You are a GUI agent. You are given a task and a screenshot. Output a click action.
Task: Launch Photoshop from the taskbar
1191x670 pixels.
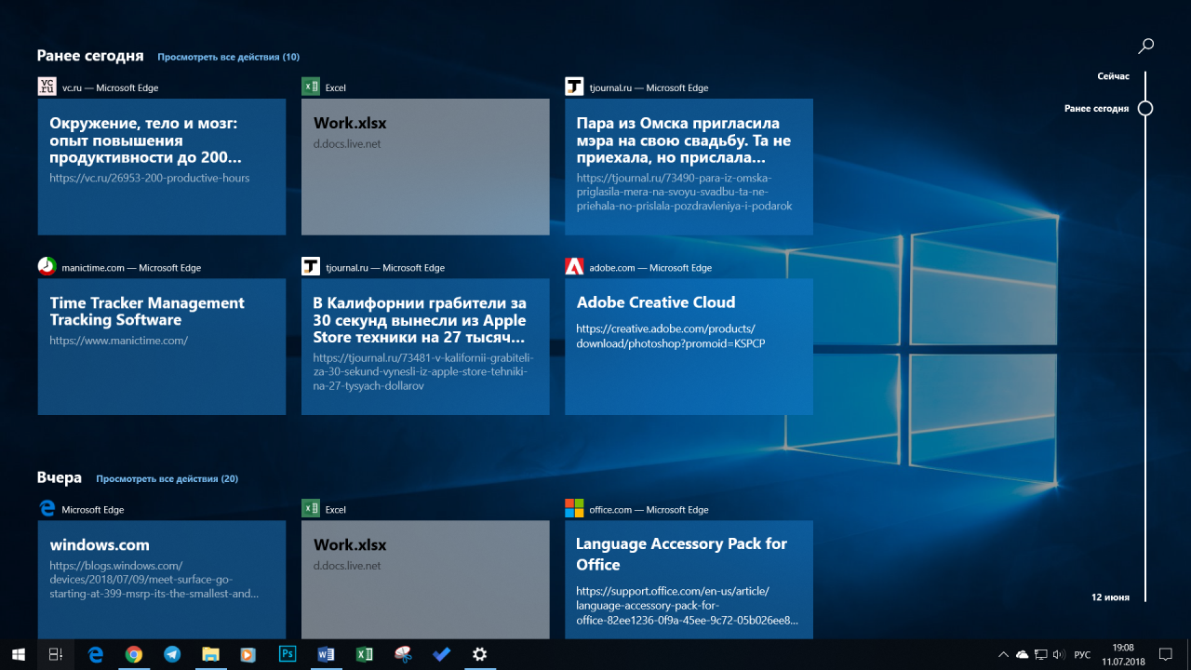(x=288, y=654)
